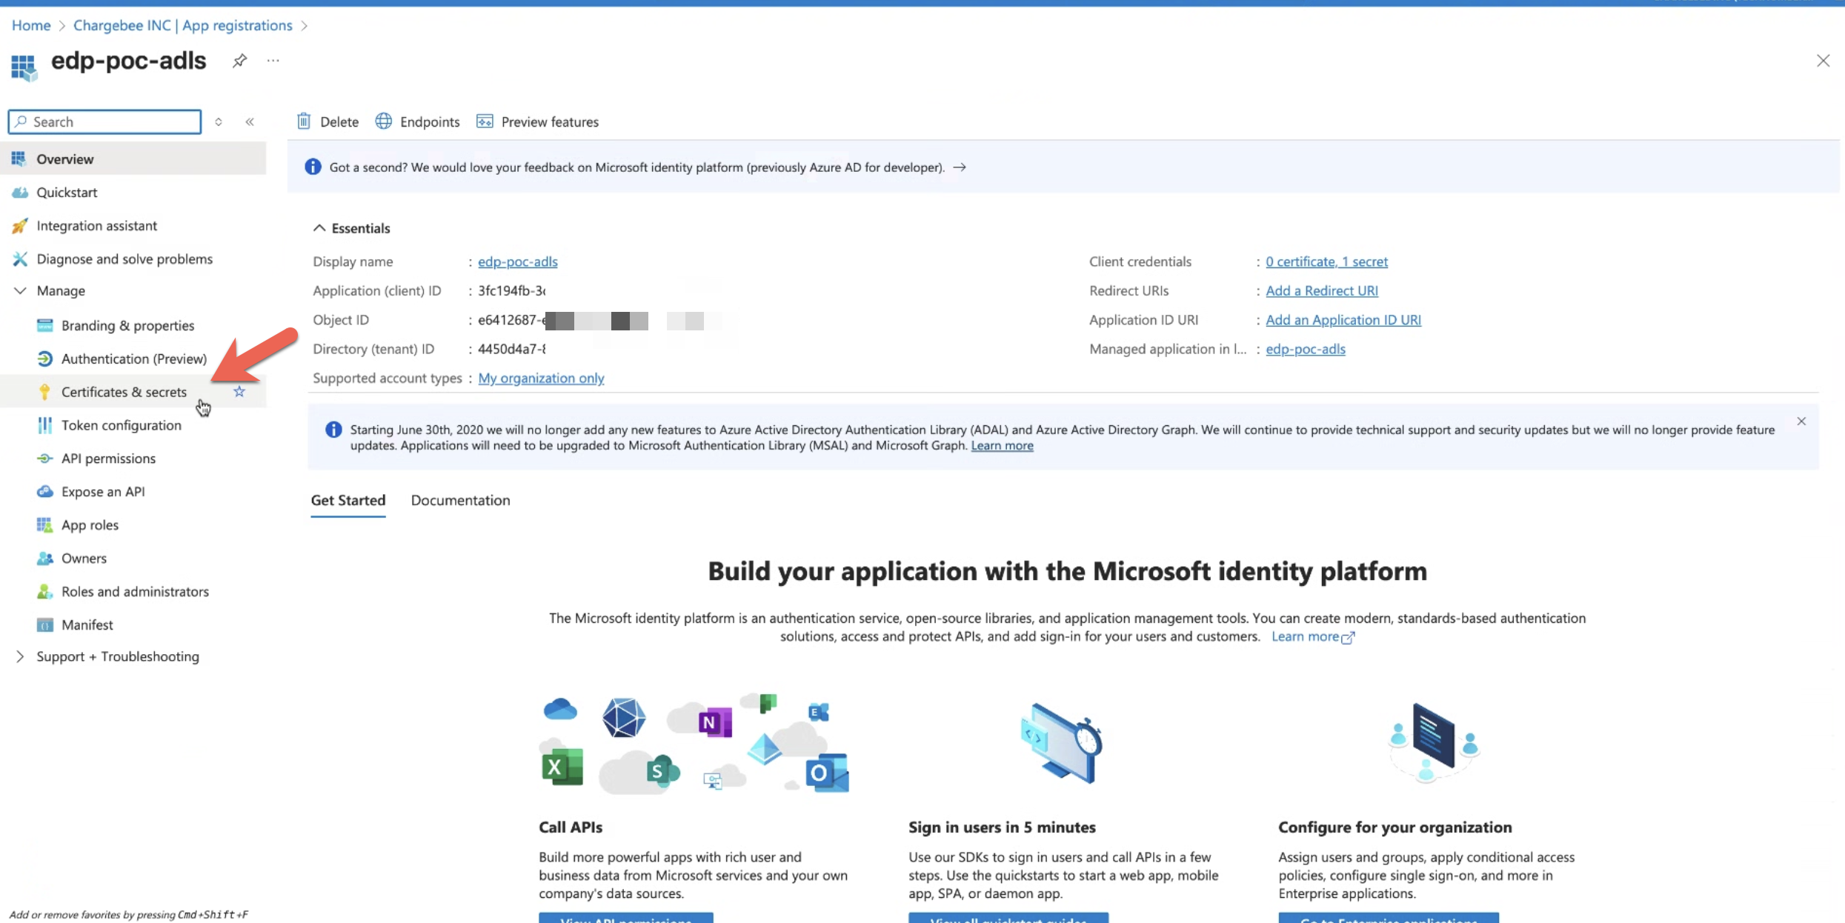
Task: Open the 0 certificate, 1 secret link
Action: point(1326,261)
